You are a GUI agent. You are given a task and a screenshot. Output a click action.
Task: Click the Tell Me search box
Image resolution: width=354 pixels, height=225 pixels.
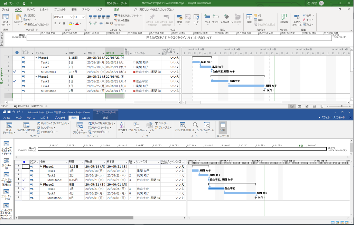(156, 9)
